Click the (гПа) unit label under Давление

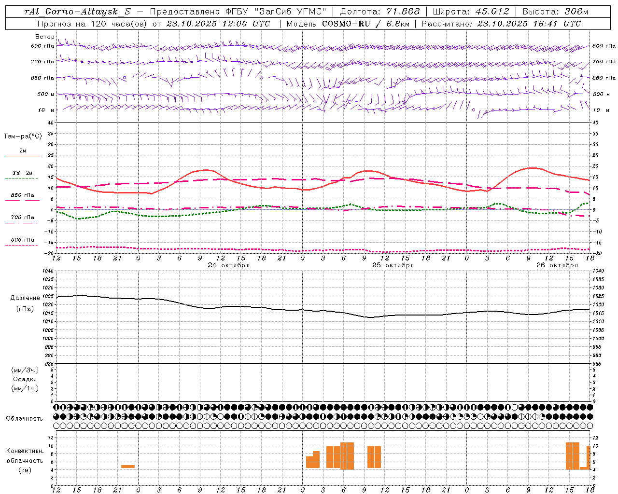(x=25, y=309)
